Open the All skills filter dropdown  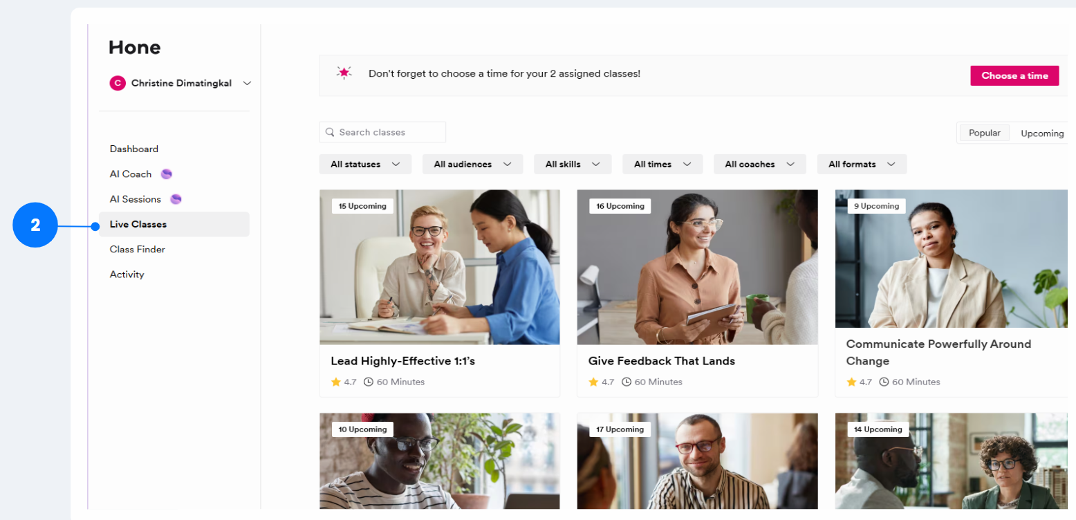[x=573, y=165]
